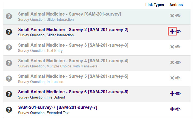Open Small Animal Medicine - Survey 2 link

tap(73, 29)
